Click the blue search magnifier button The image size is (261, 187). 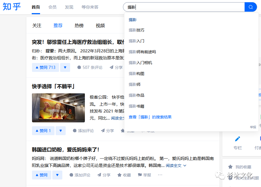(x=250, y=7)
